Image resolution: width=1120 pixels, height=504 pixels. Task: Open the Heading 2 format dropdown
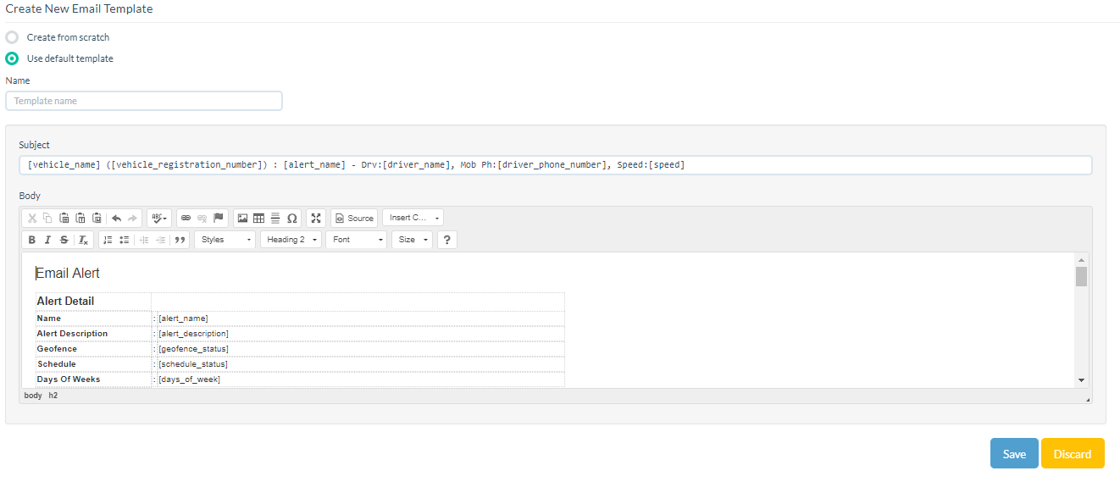291,240
